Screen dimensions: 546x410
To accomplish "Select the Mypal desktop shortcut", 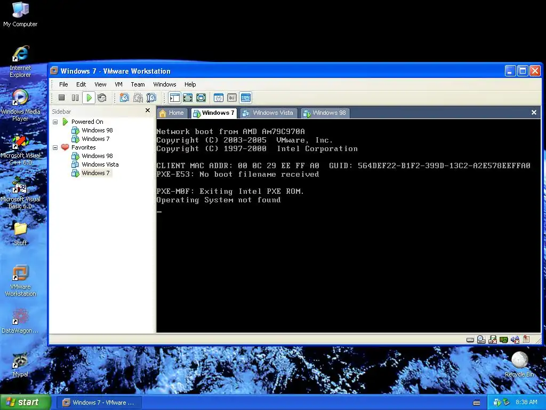I will point(20,365).
